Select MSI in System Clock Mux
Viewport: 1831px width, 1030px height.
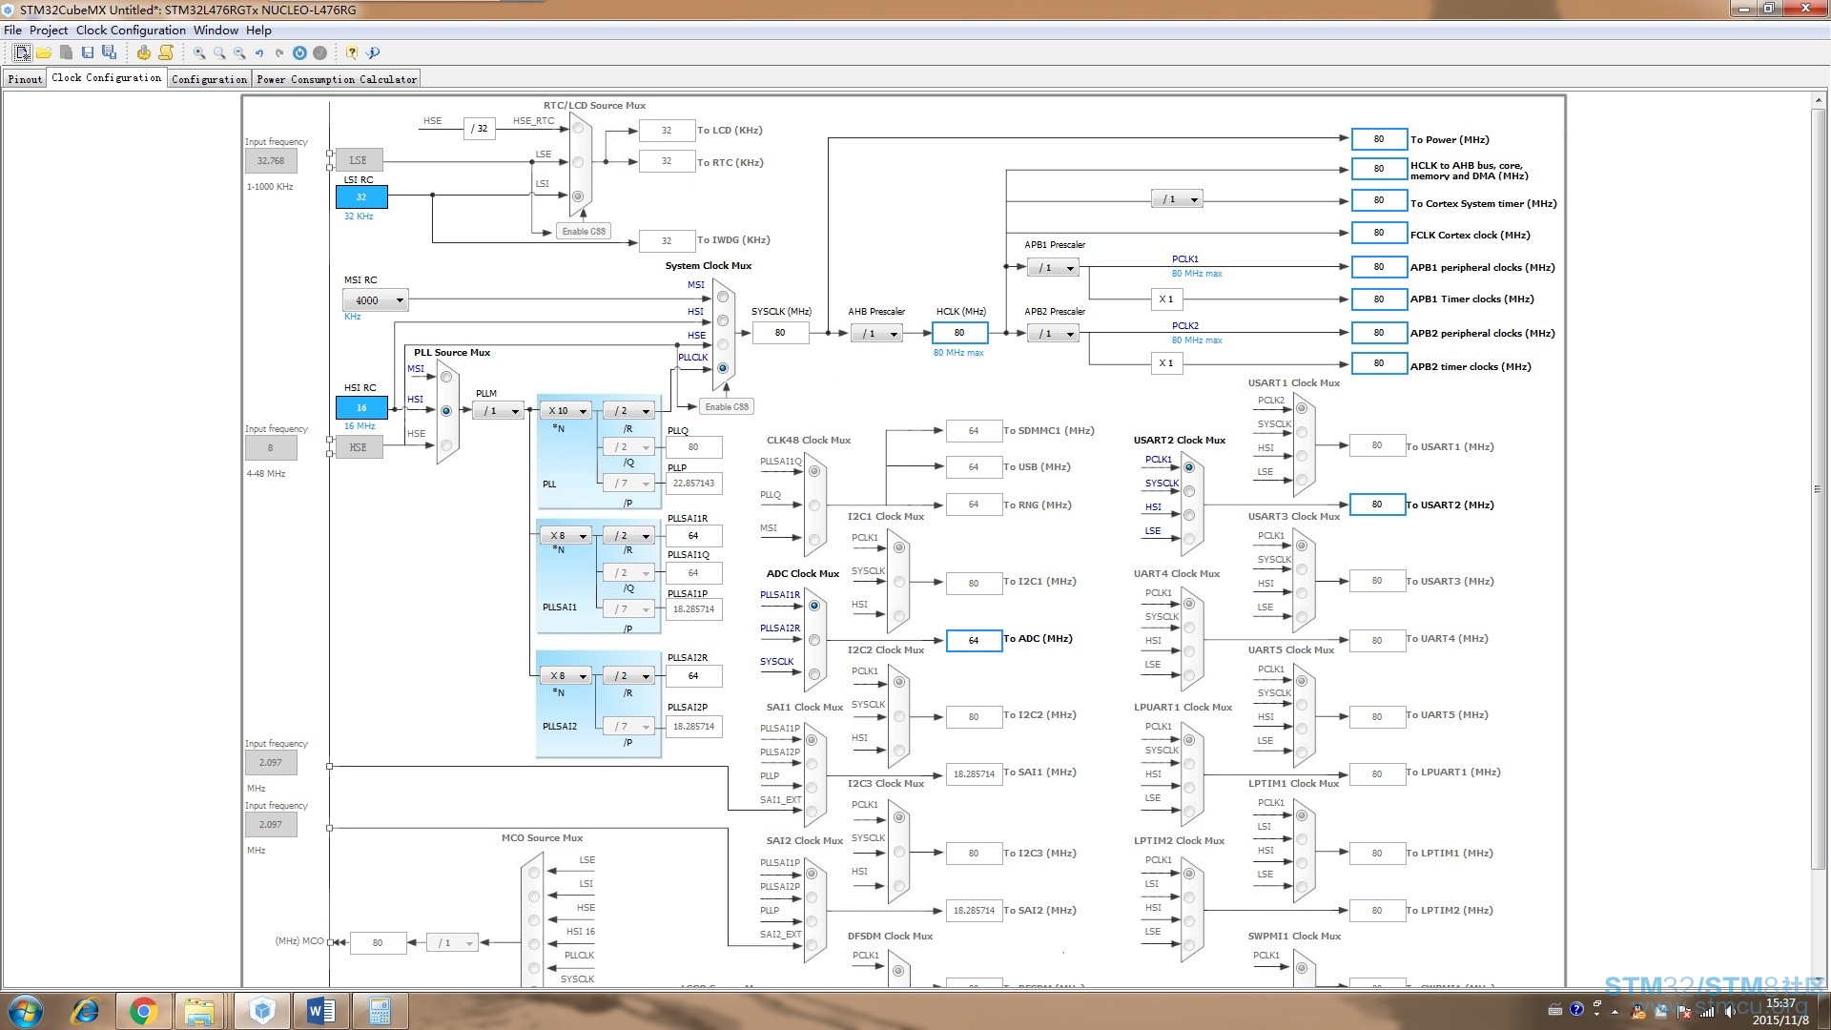coord(723,297)
